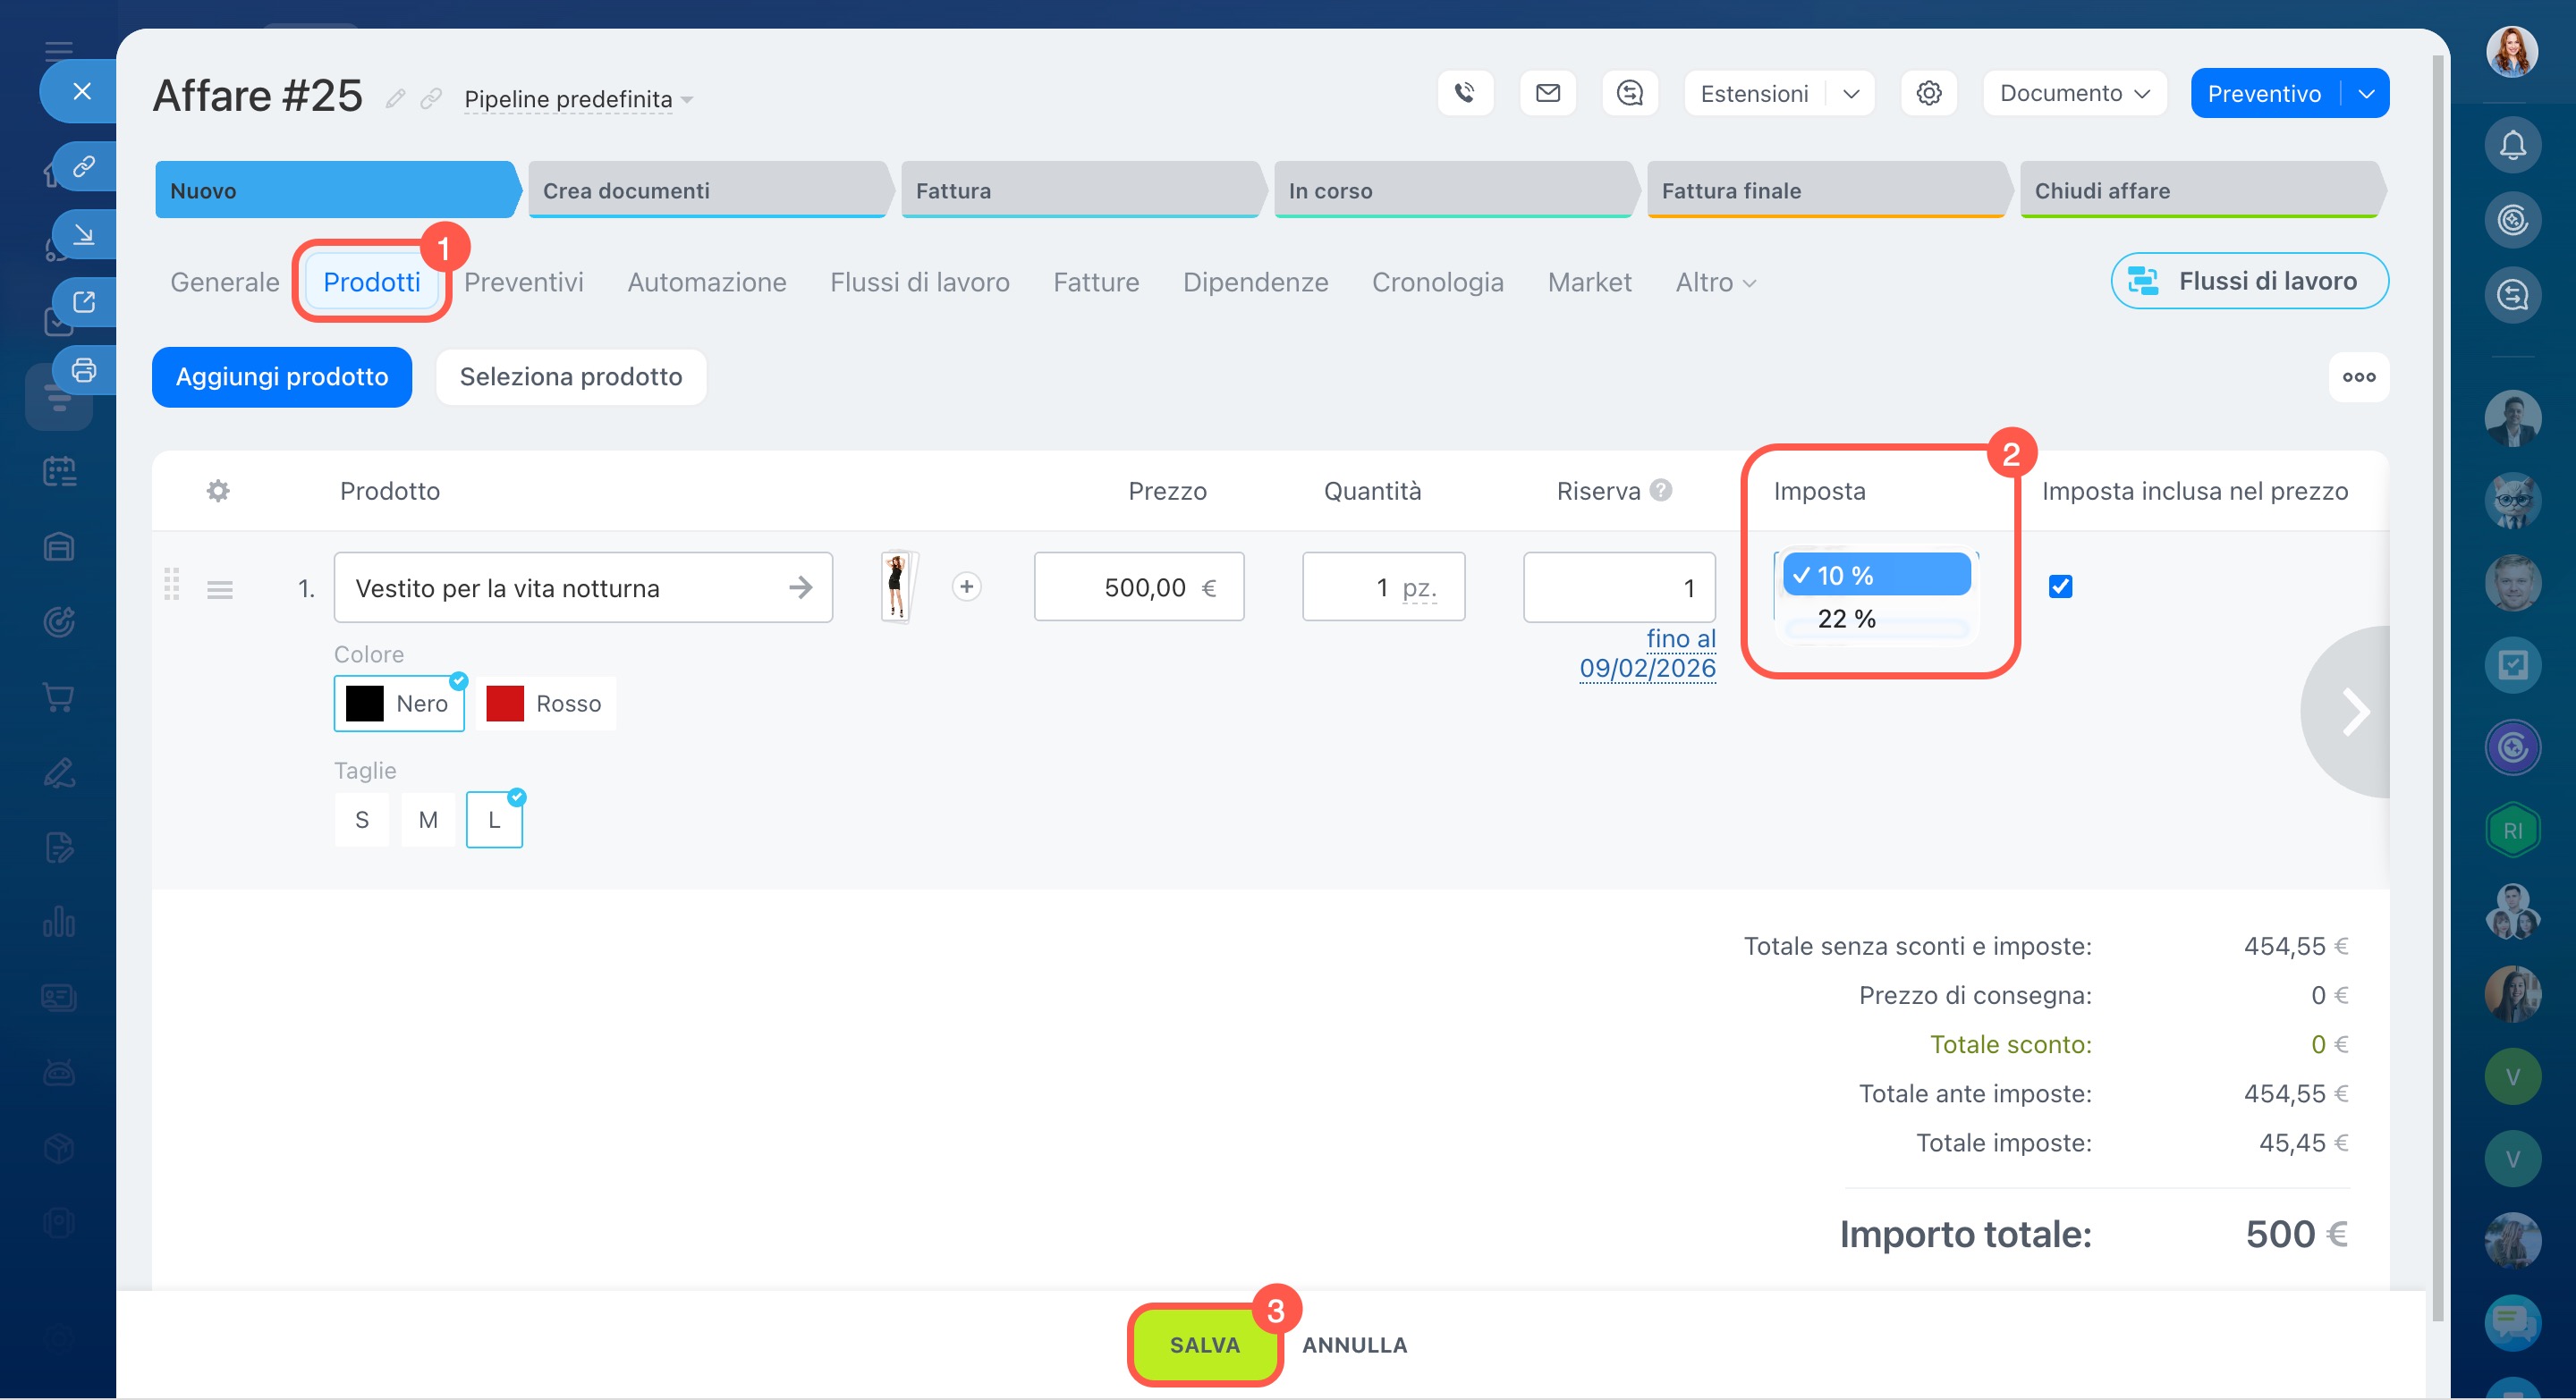Open the email envelope icon
The height and width of the screenshot is (1400, 2576).
point(1547,93)
